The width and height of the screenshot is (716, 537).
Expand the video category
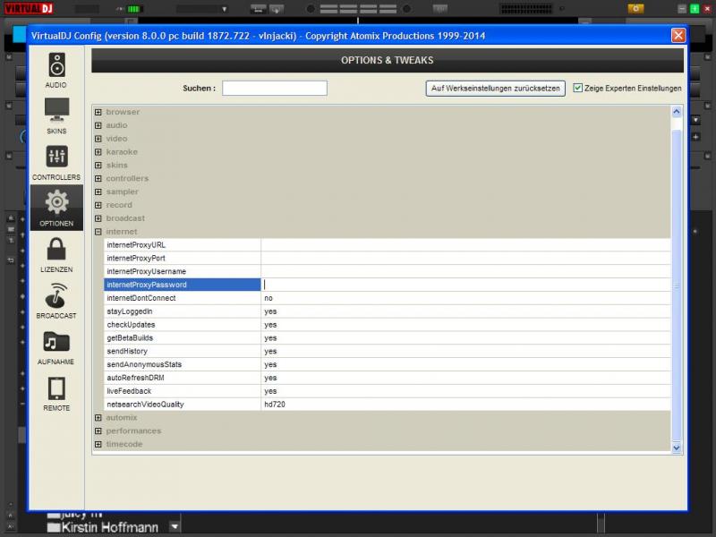coord(98,139)
